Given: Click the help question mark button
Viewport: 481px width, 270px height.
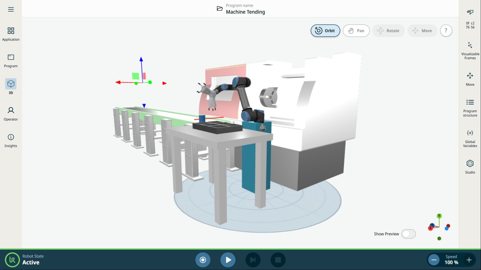Looking at the screenshot, I should point(446,30).
